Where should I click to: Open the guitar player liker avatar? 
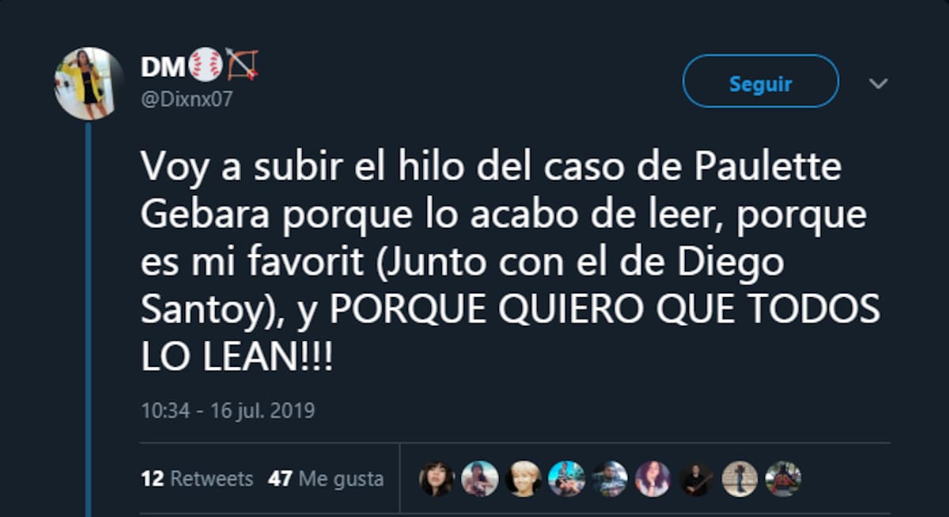click(696, 479)
